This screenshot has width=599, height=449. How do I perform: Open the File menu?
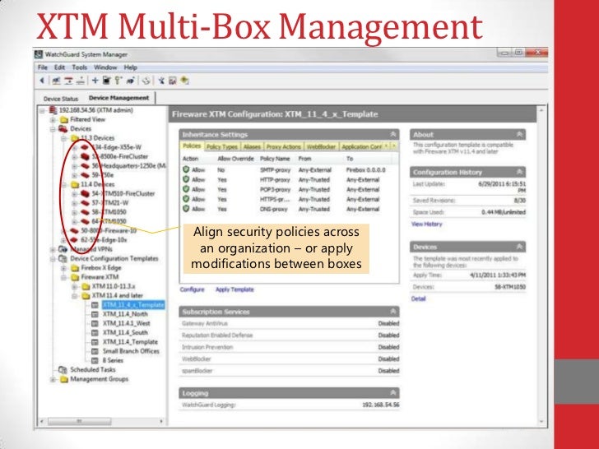pyautogui.click(x=43, y=67)
